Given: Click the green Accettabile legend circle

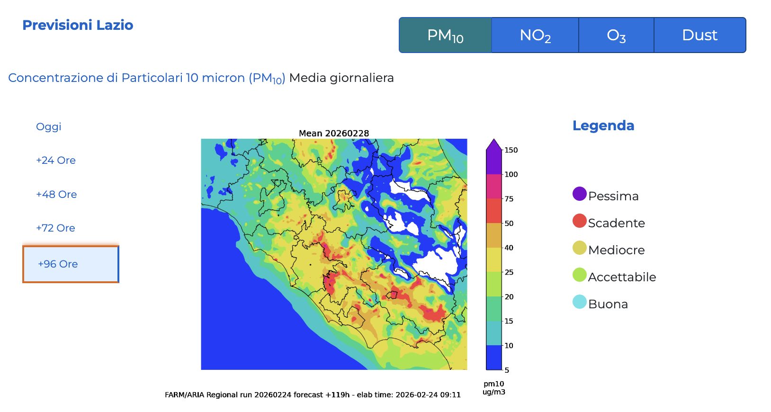Looking at the screenshot, I should point(580,275).
